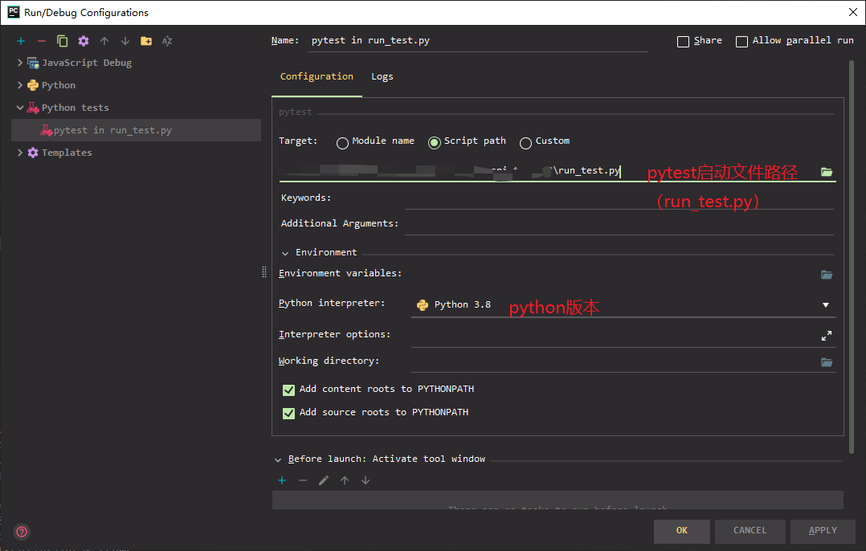Remove the selected configuration

click(41, 40)
